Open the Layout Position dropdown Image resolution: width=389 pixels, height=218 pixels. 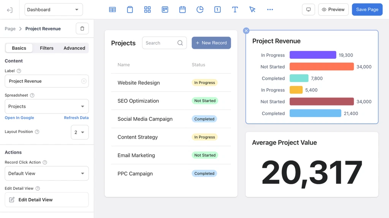pos(80,132)
